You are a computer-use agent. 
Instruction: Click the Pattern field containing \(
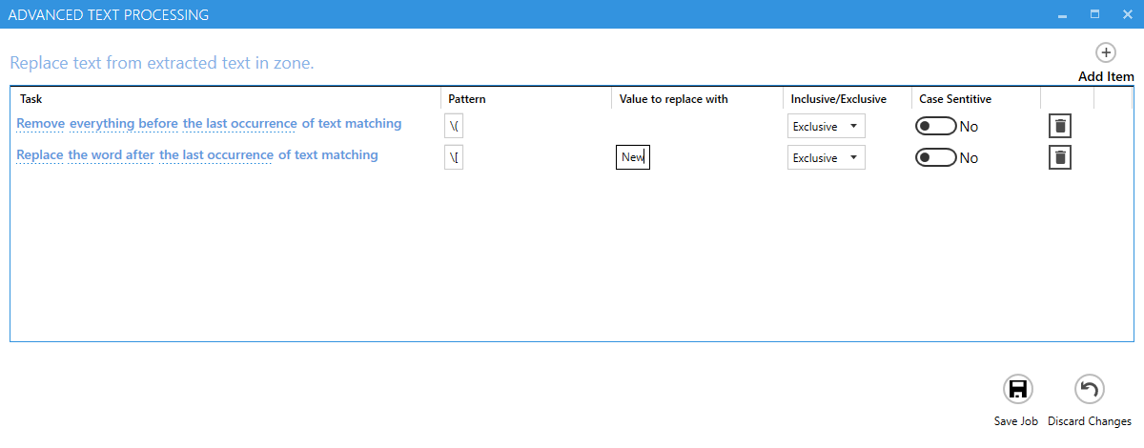click(x=454, y=126)
